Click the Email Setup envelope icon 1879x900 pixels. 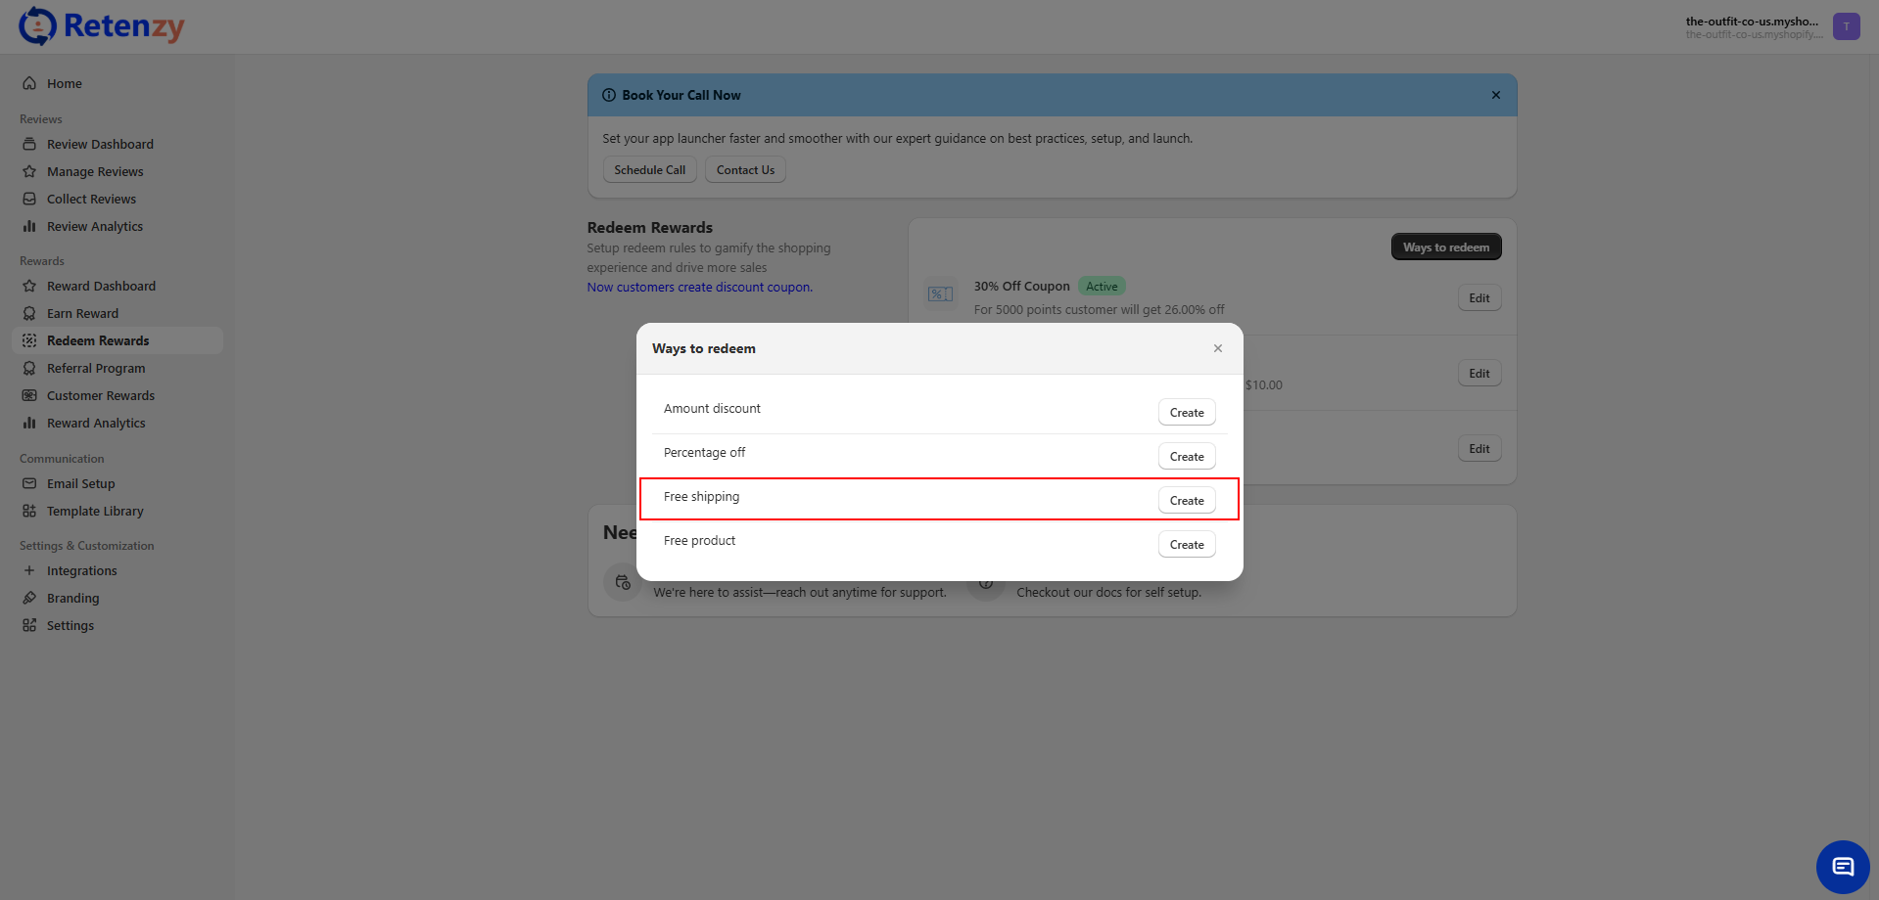[29, 483]
